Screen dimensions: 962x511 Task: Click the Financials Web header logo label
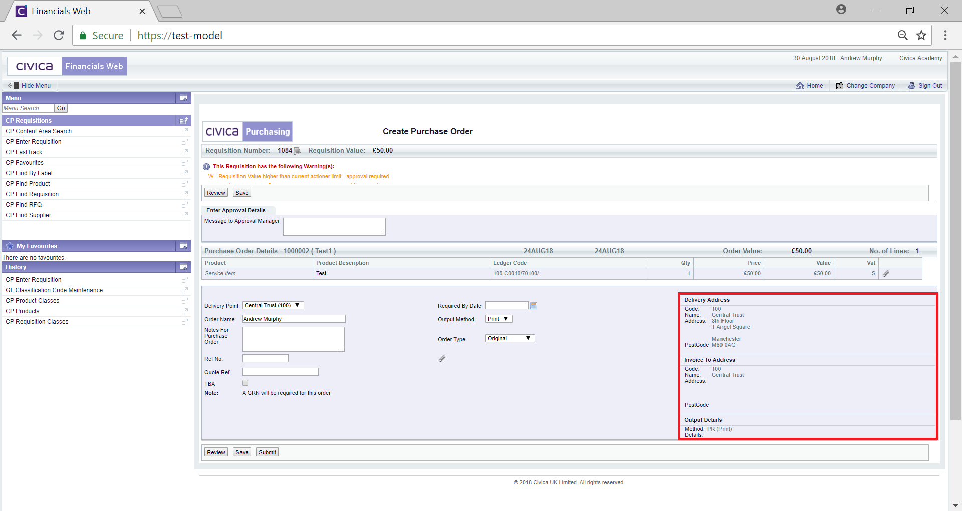(94, 66)
